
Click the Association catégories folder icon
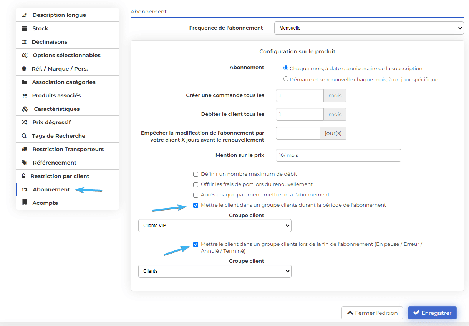(x=24, y=82)
